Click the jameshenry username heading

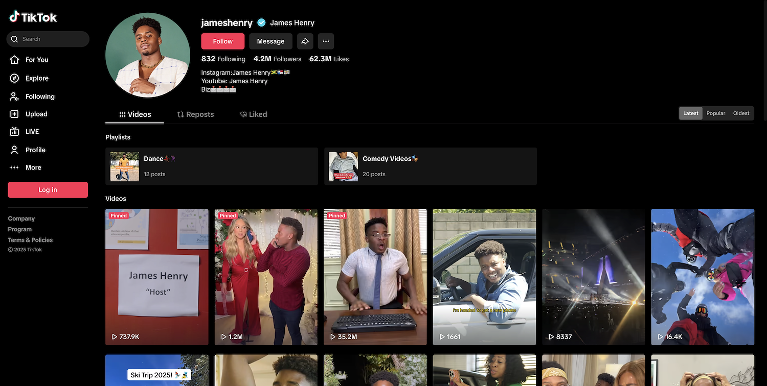227,22
